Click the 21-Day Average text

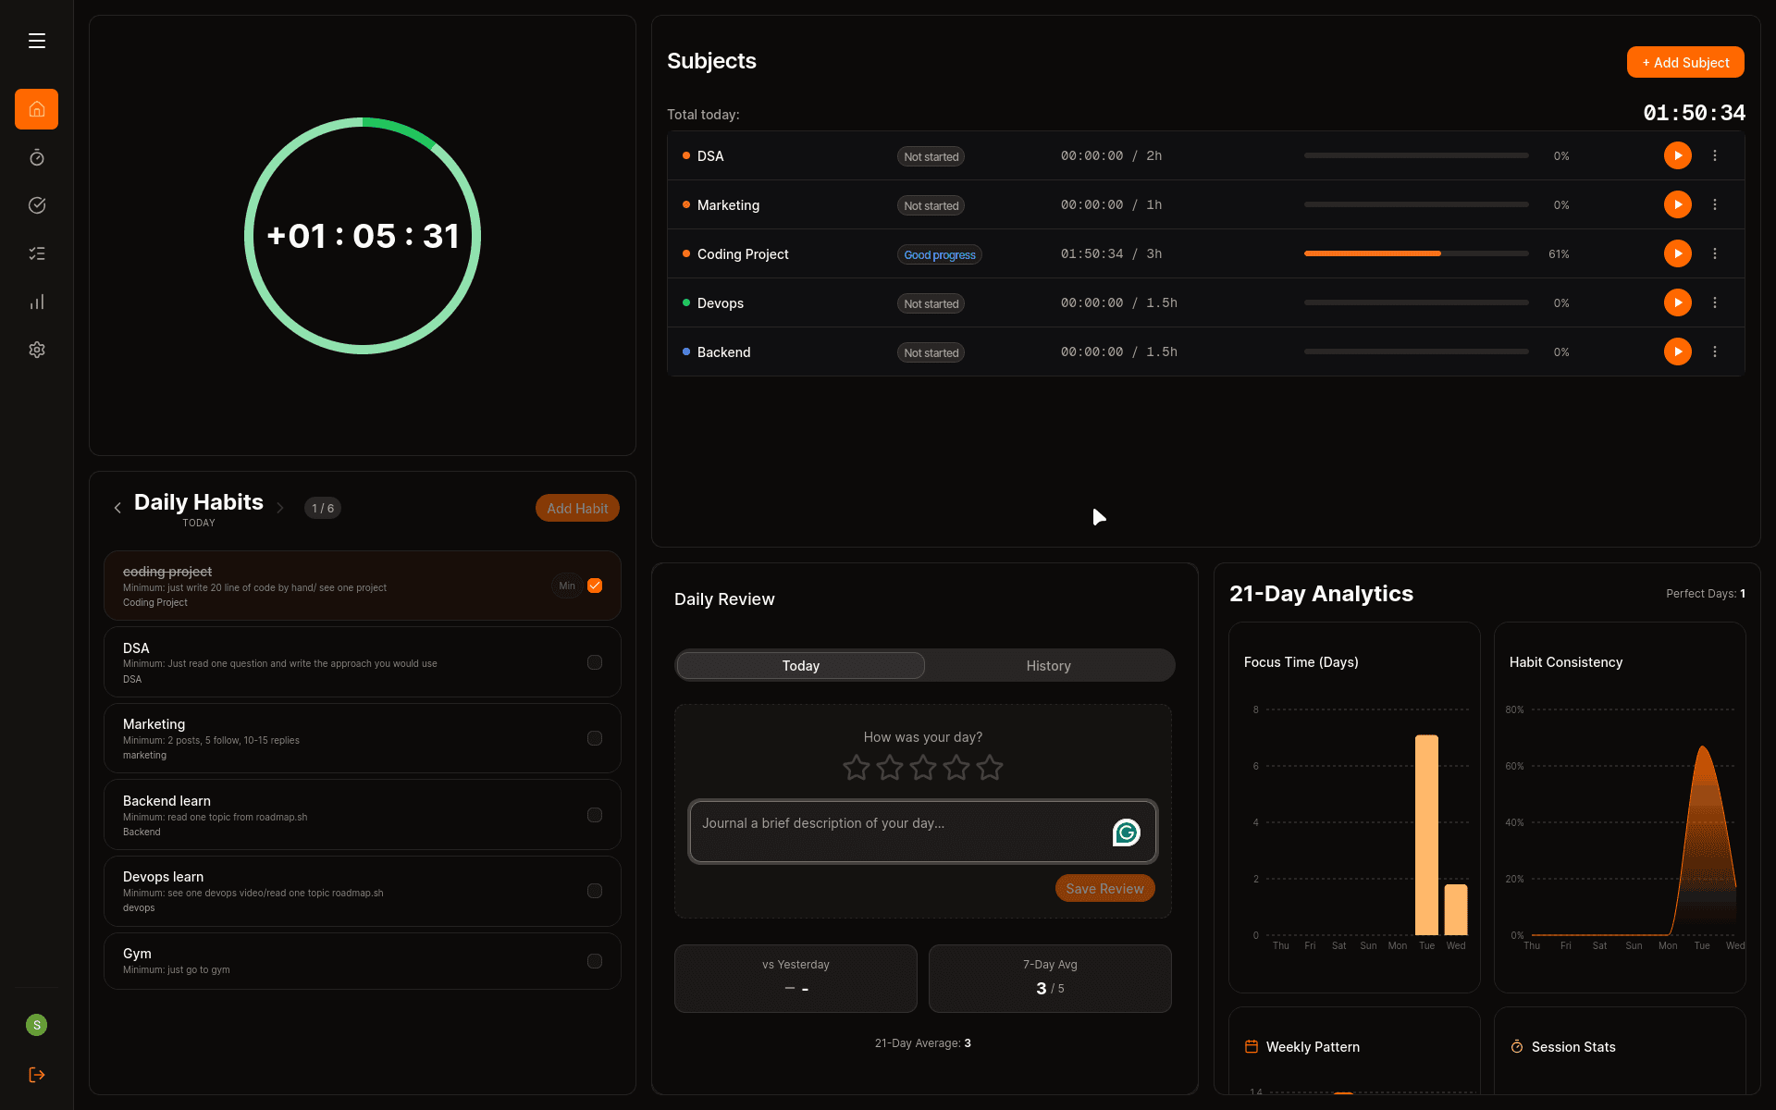tap(922, 1043)
